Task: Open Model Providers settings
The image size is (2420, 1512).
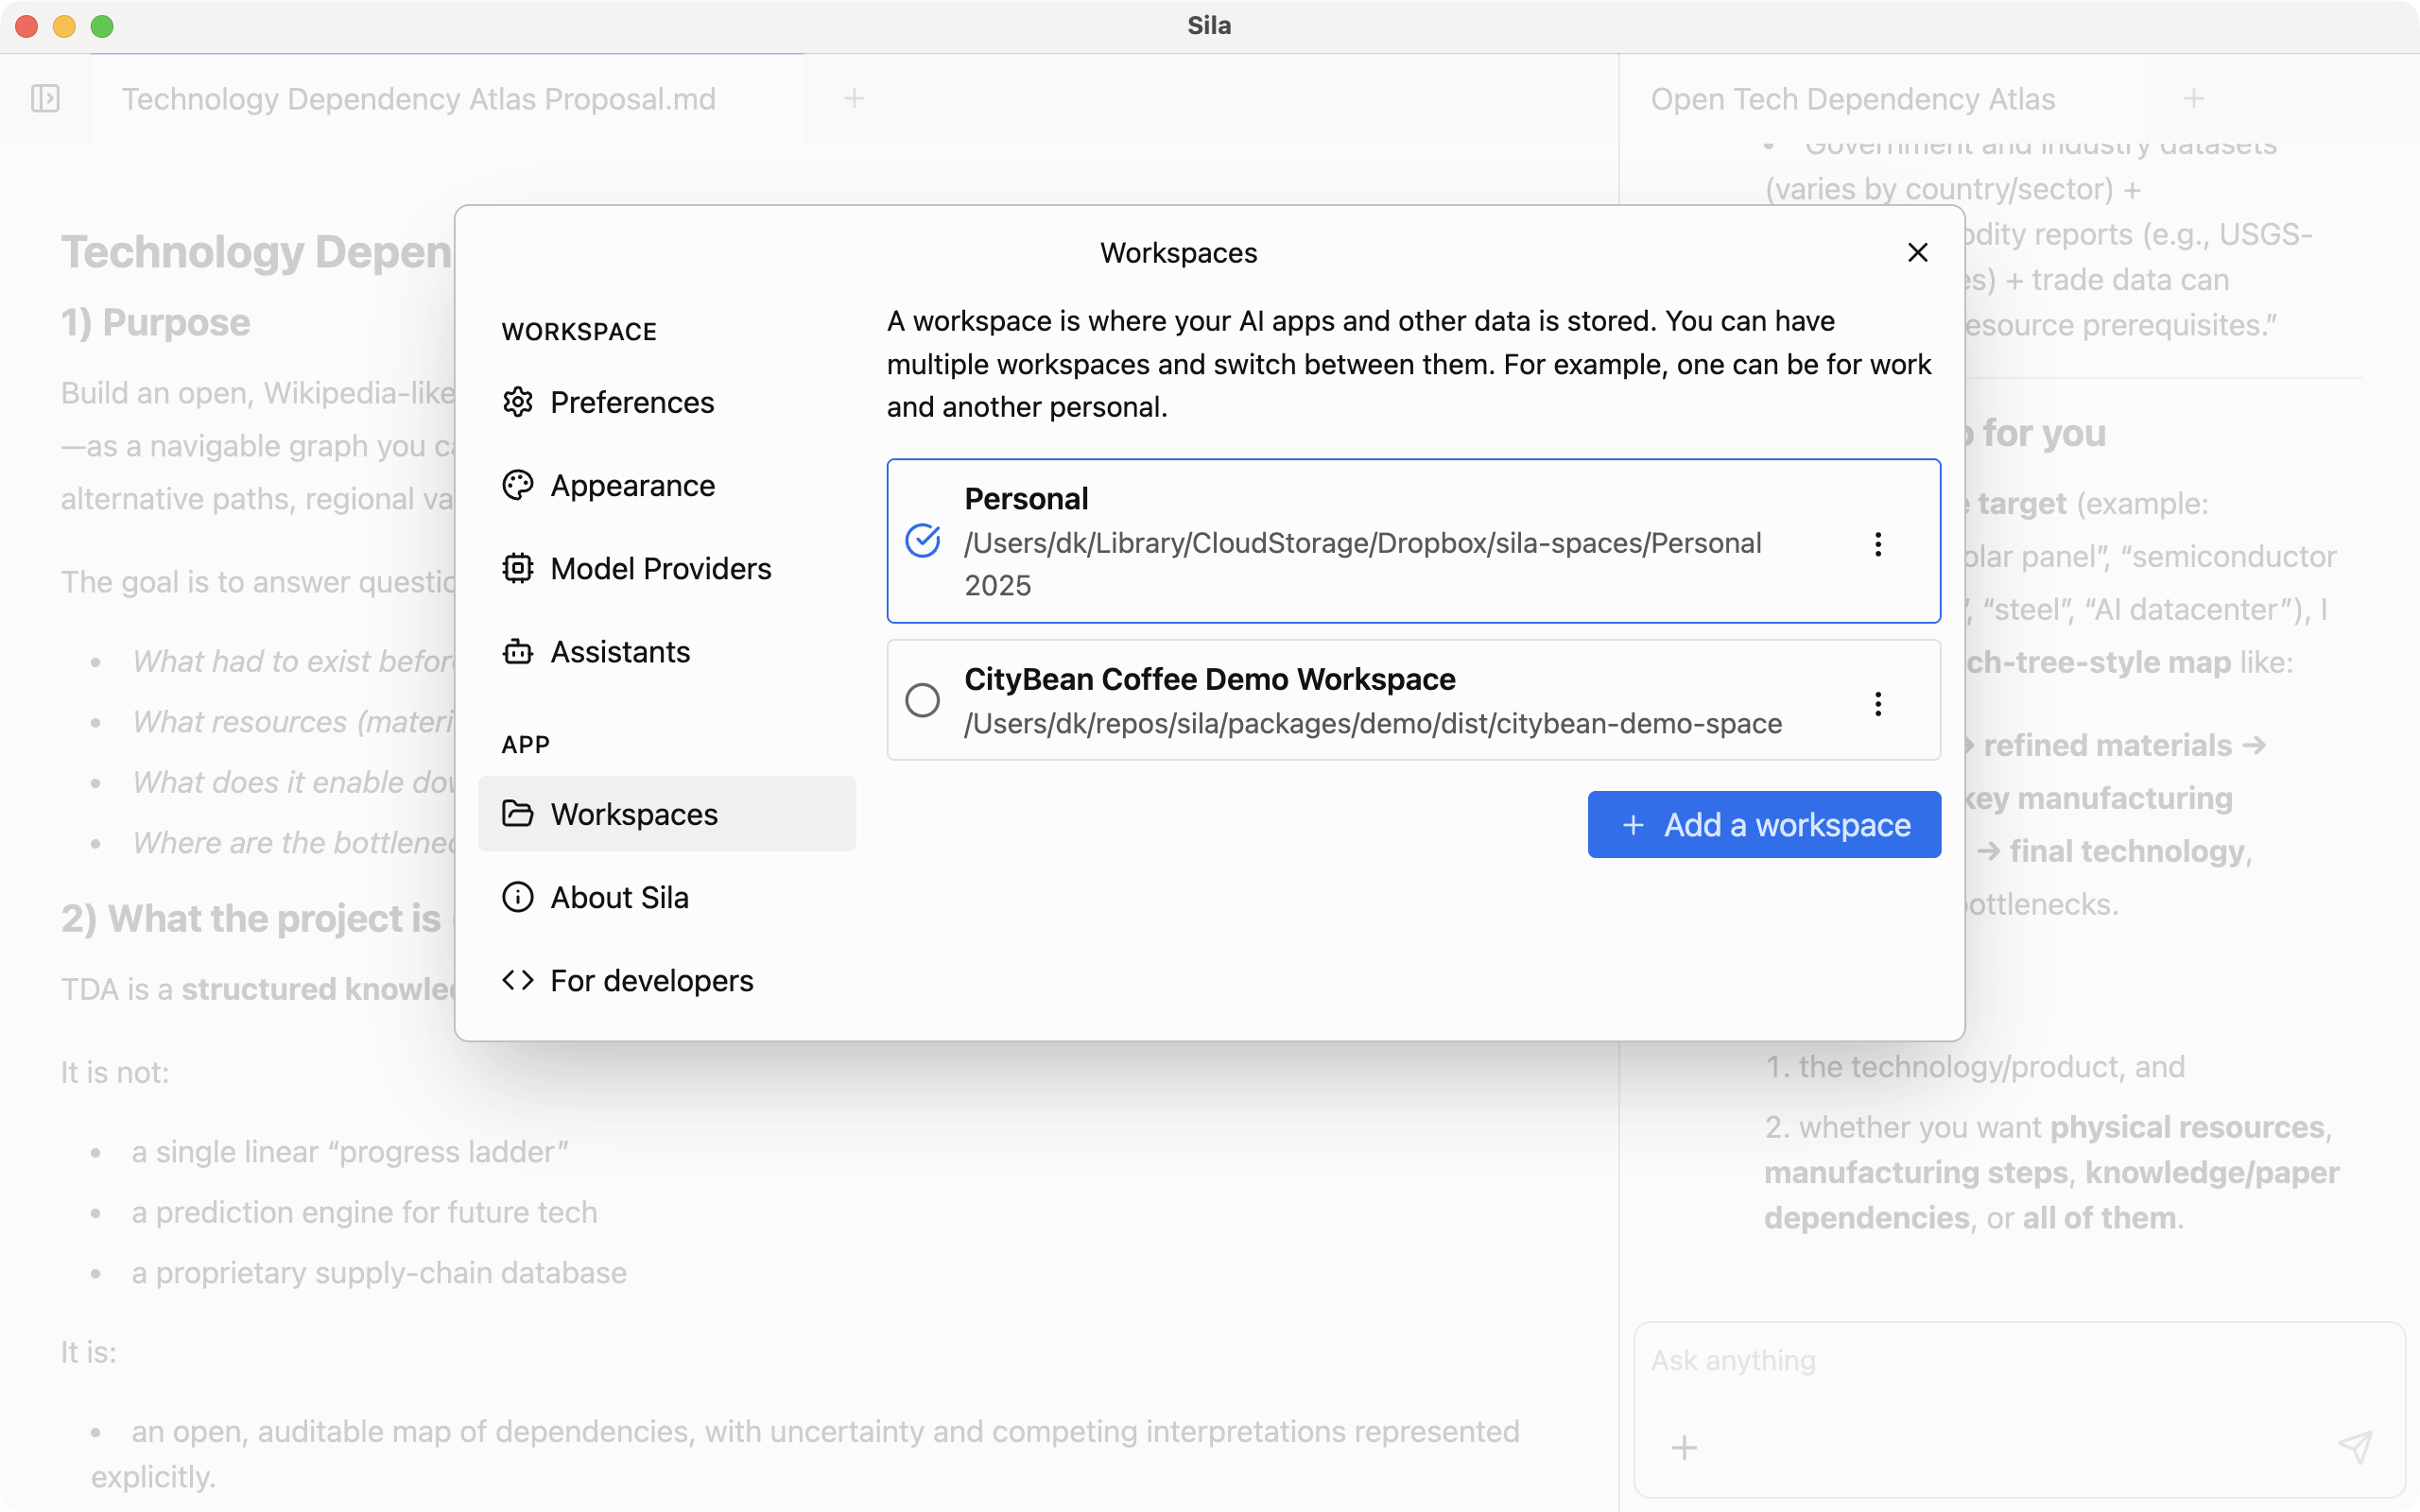Action: tap(518, 568)
